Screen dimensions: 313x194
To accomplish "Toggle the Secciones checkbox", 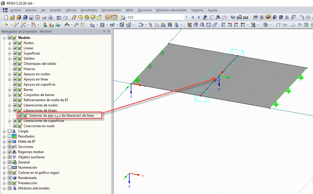I will [x=10, y=147].
